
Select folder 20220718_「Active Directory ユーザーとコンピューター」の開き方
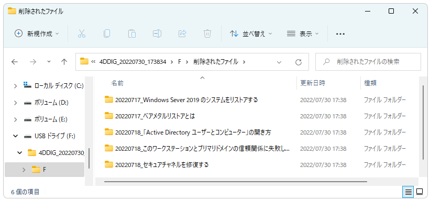click(x=193, y=132)
